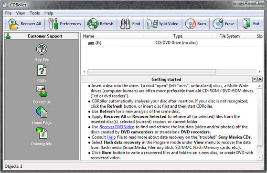Open the Ordering Info icon
Screen dimensions: 267x173
coord(42,133)
